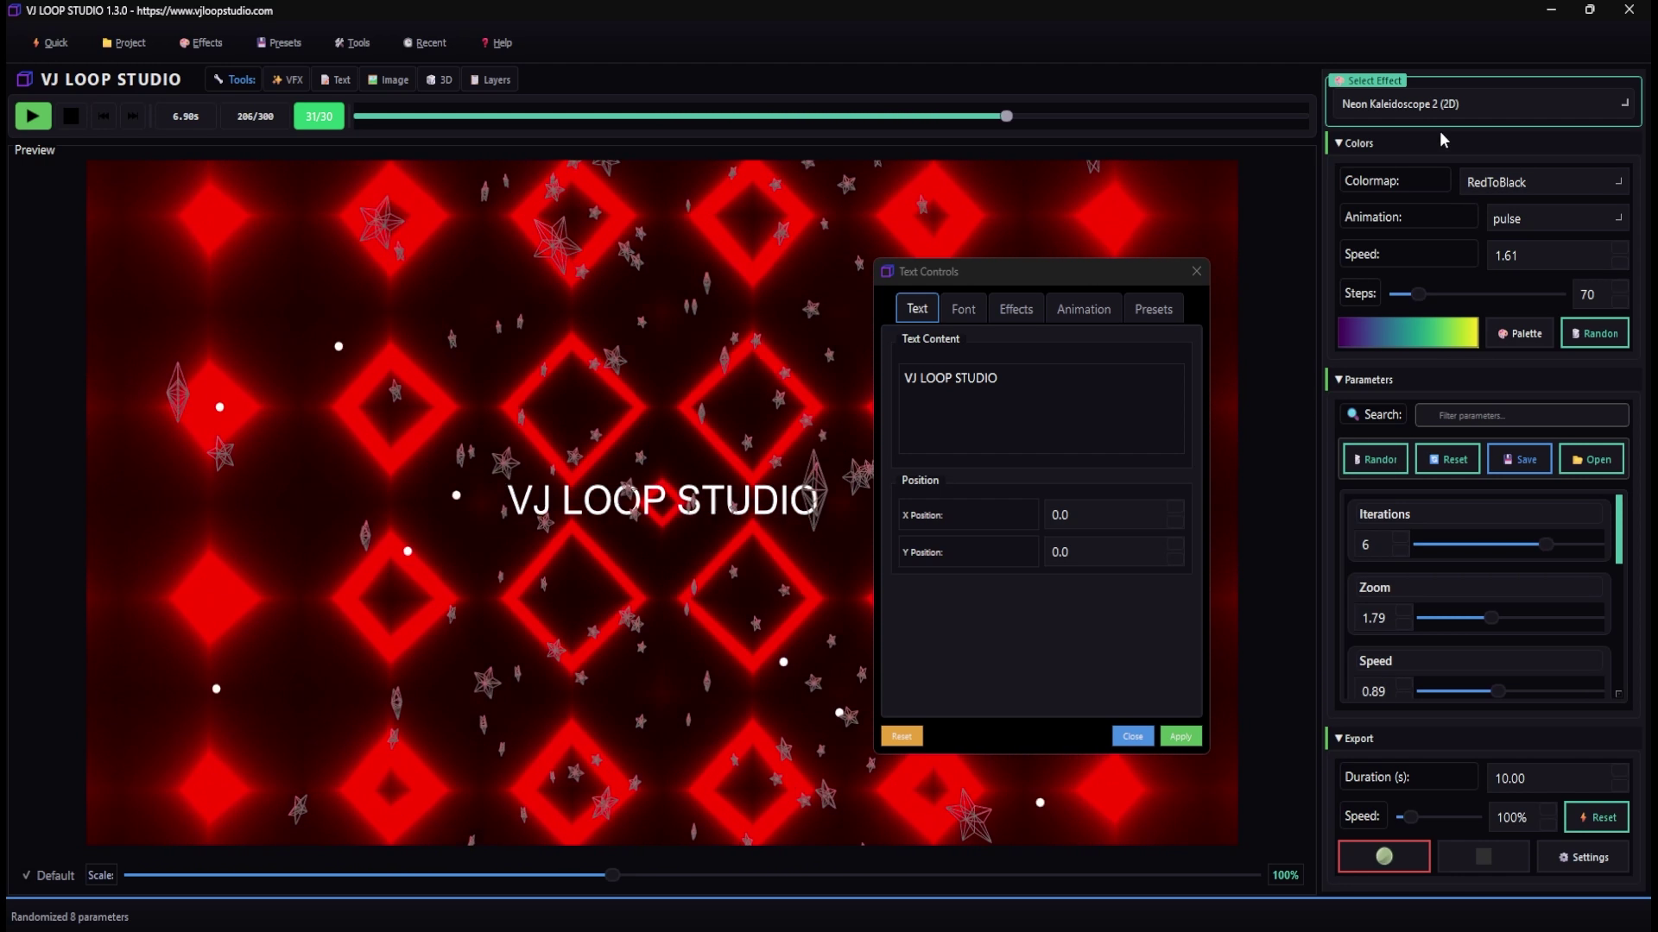Viewport: 1658px width, 932px height.
Task: Select the Image tool
Action: pyautogui.click(x=387, y=79)
